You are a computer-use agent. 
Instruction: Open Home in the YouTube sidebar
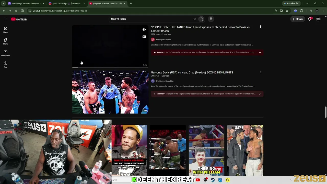click(x=5, y=30)
